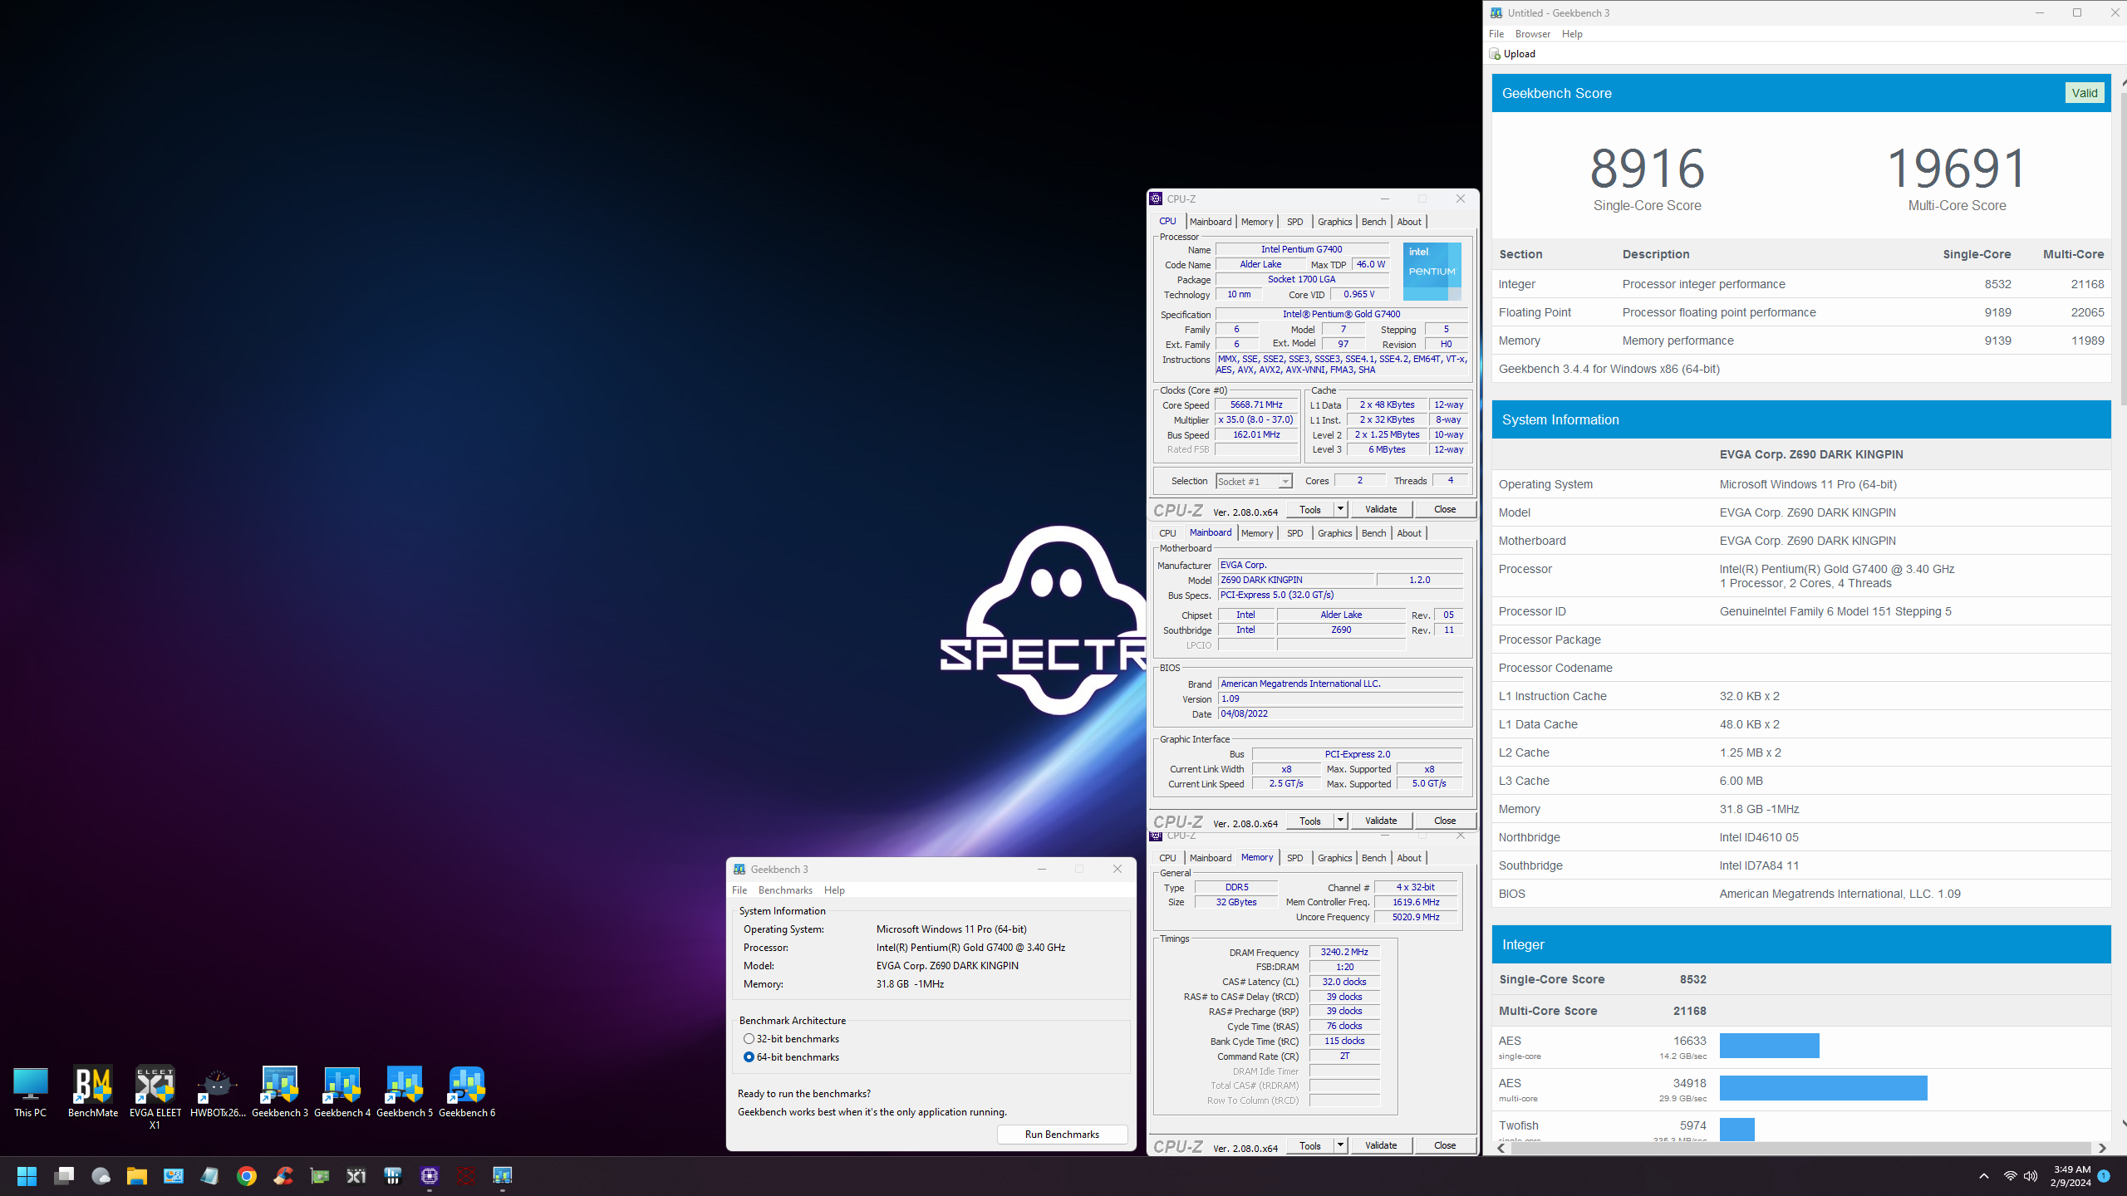2127x1196 pixels.
Task: Switch to CPU-Z via taskbar icon
Action: 430,1176
